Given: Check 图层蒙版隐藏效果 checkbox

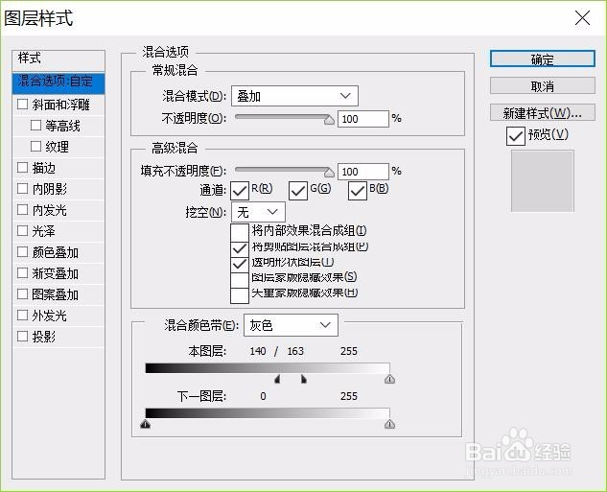Looking at the screenshot, I should (x=239, y=279).
